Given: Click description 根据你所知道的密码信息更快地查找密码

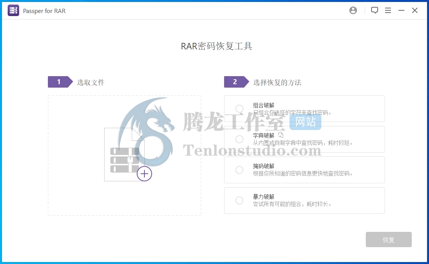Looking at the screenshot, I should (x=303, y=173).
